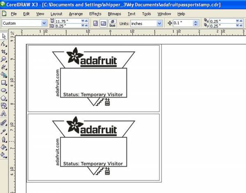Increase page height 8.25 with up arrow
The width and height of the screenshot is (246, 193).
pos(87,25)
